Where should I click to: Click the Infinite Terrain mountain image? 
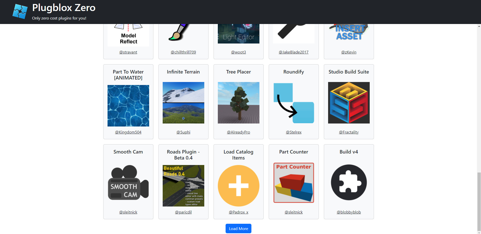click(183, 102)
